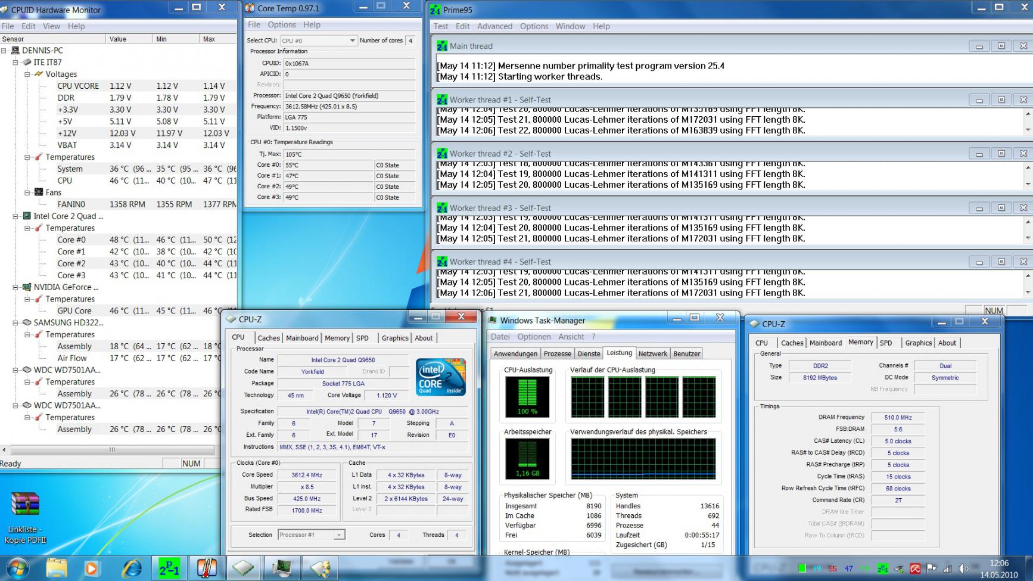Click the Worker thread #3 window icon

442,208
